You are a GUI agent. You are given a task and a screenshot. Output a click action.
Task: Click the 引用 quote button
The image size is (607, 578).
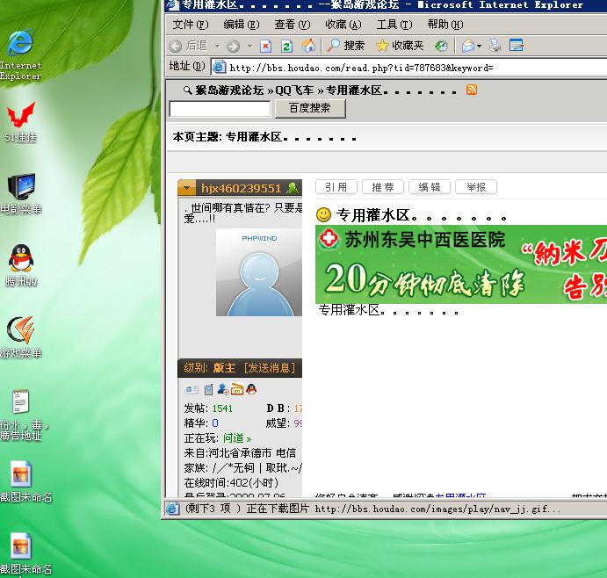pyautogui.click(x=336, y=187)
